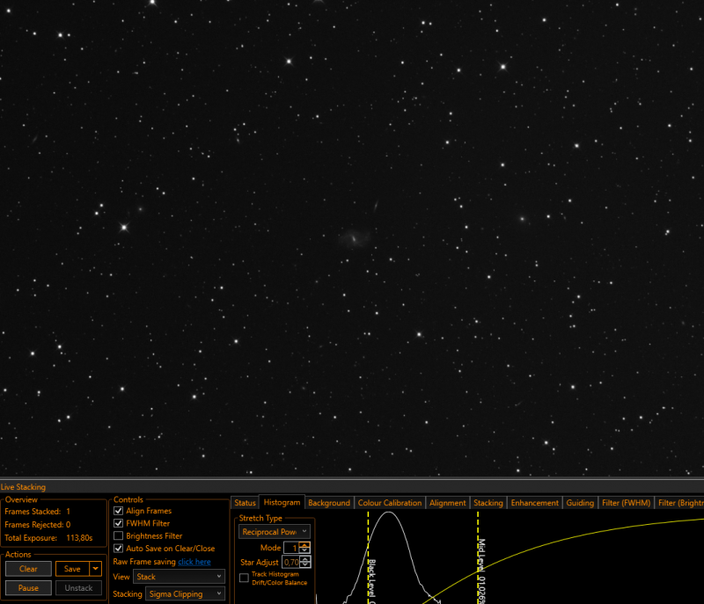Expand the Save button dropdown arrow

click(x=96, y=569)
